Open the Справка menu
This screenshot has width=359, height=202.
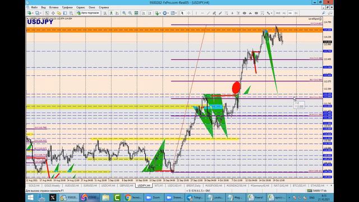[104, 7]
